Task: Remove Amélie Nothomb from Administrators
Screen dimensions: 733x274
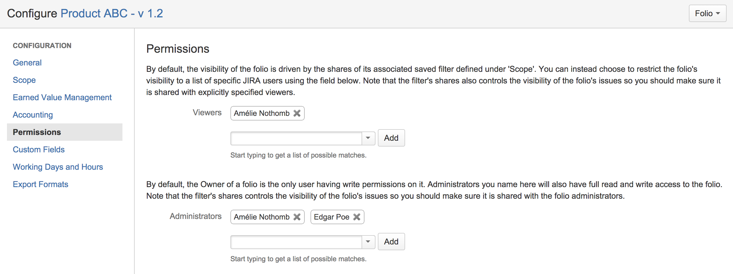Action: pyautogui.click(x=297, y=217)
